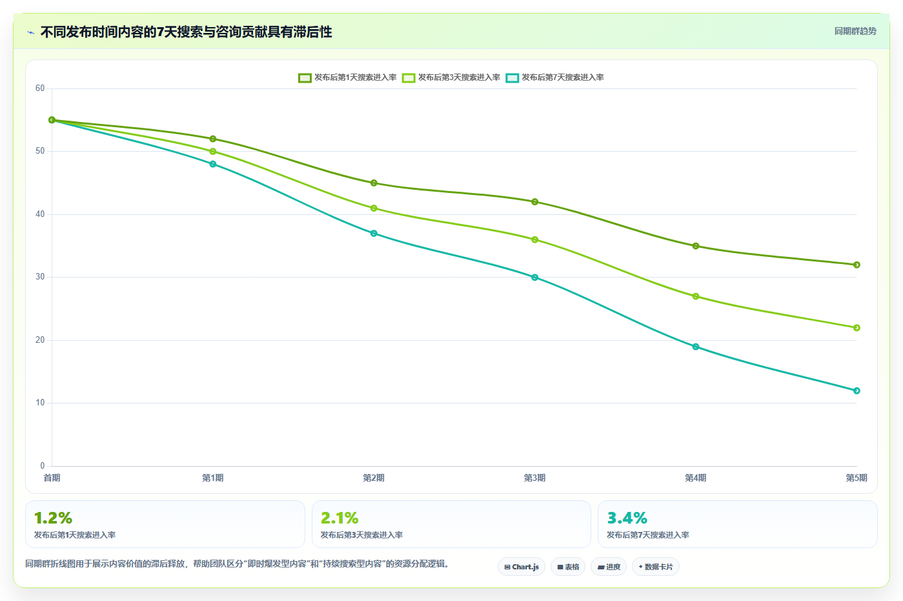
Task: Click the 数据卡片 tag chip
Action: (x=656, y=567)
